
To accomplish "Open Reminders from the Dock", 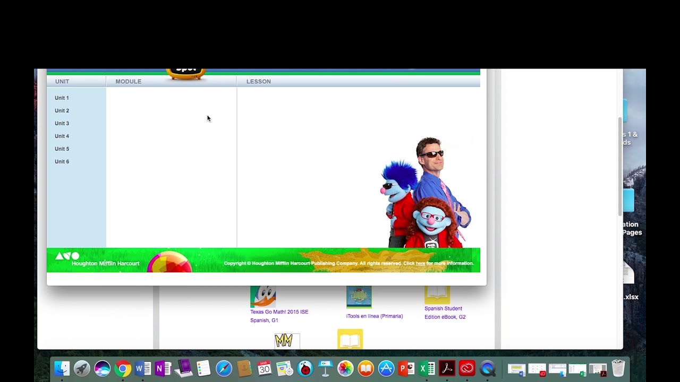I will click(x=203, y=368).
